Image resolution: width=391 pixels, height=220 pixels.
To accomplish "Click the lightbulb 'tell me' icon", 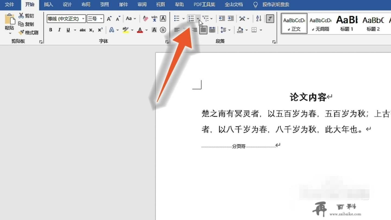I will [x=255, y=5].
